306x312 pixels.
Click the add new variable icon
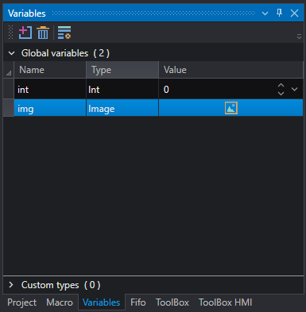coord(25,33)
